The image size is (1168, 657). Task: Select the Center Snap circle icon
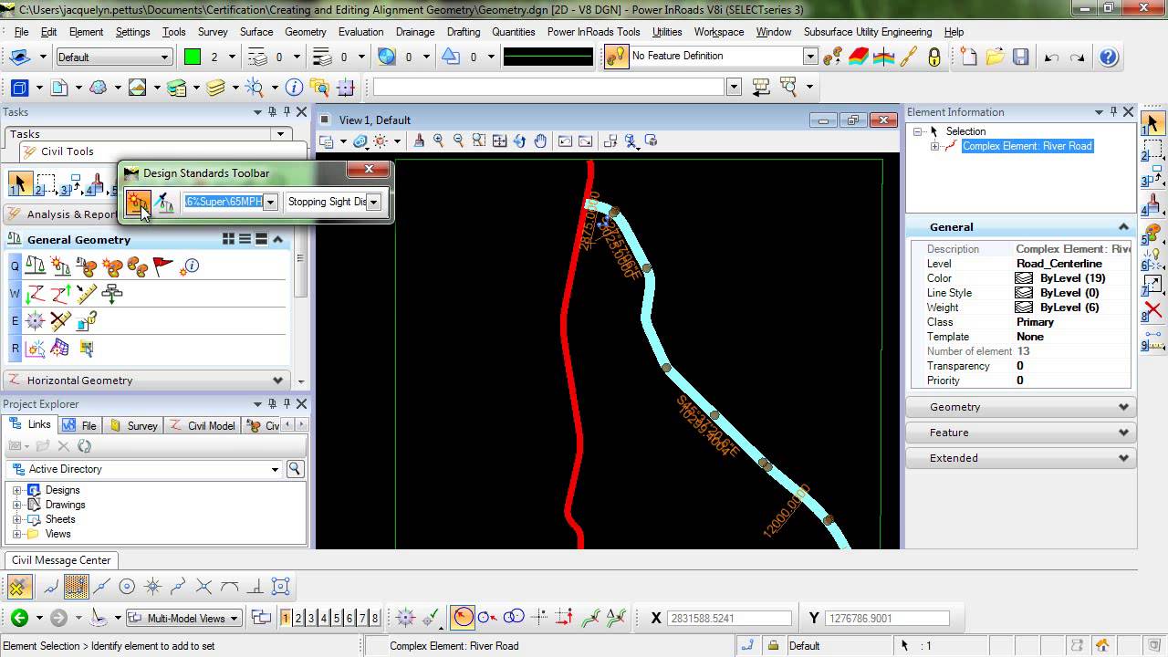(127, 587)
